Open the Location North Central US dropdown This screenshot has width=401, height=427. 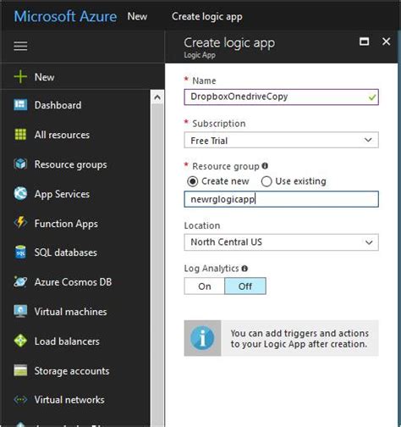click(x=281, y=242)
